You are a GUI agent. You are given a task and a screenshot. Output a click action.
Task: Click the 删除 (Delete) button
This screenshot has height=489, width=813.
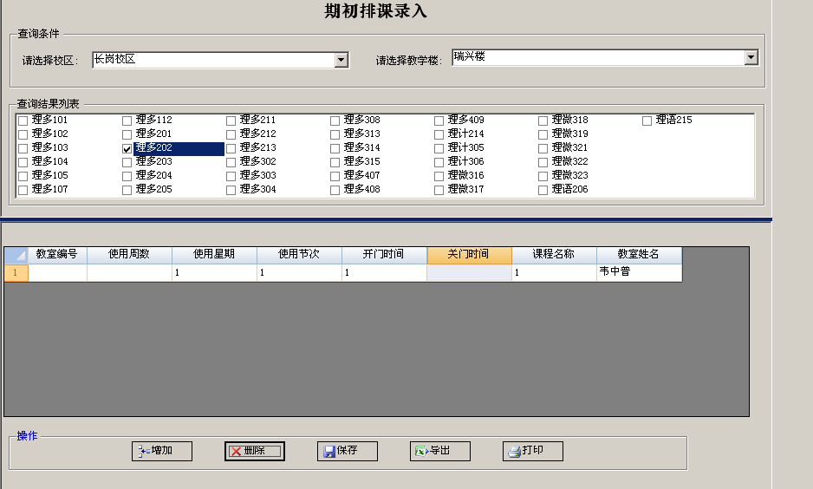point(255,451)
